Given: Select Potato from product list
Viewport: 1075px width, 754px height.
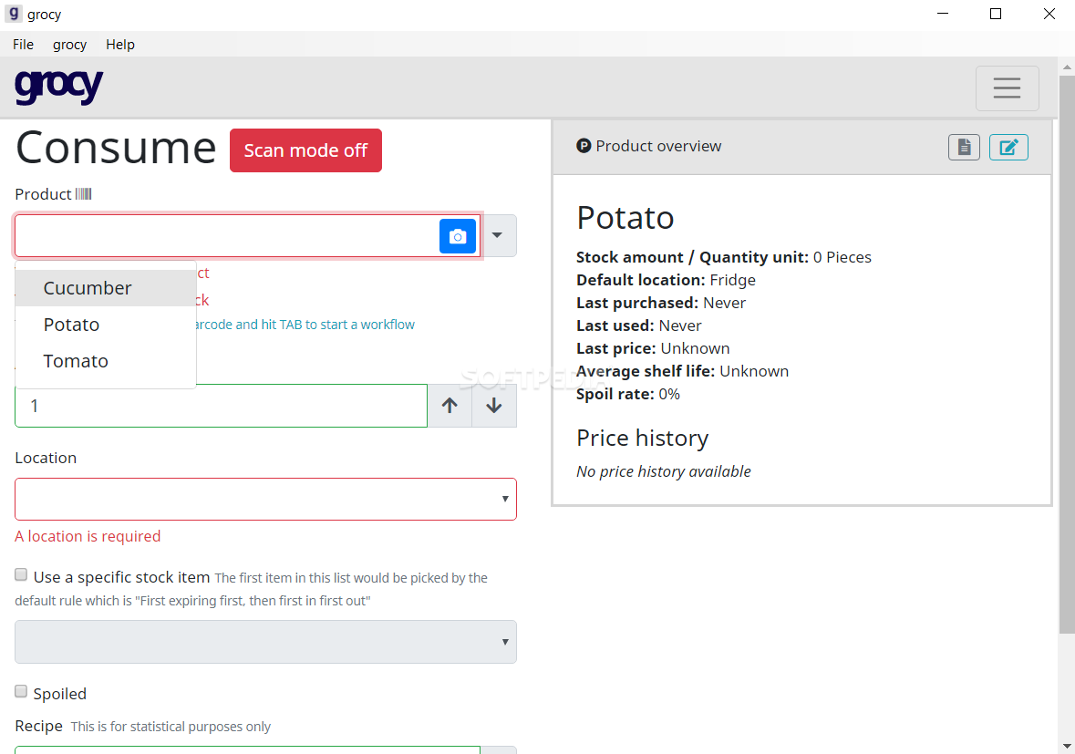Looking at the screenshot, I should [x=106, y=325].
